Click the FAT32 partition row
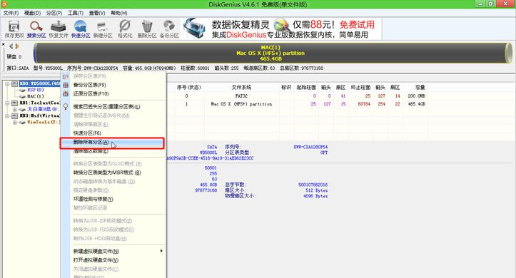The height and width of the screenshot is (278, 516). [296, 96]
